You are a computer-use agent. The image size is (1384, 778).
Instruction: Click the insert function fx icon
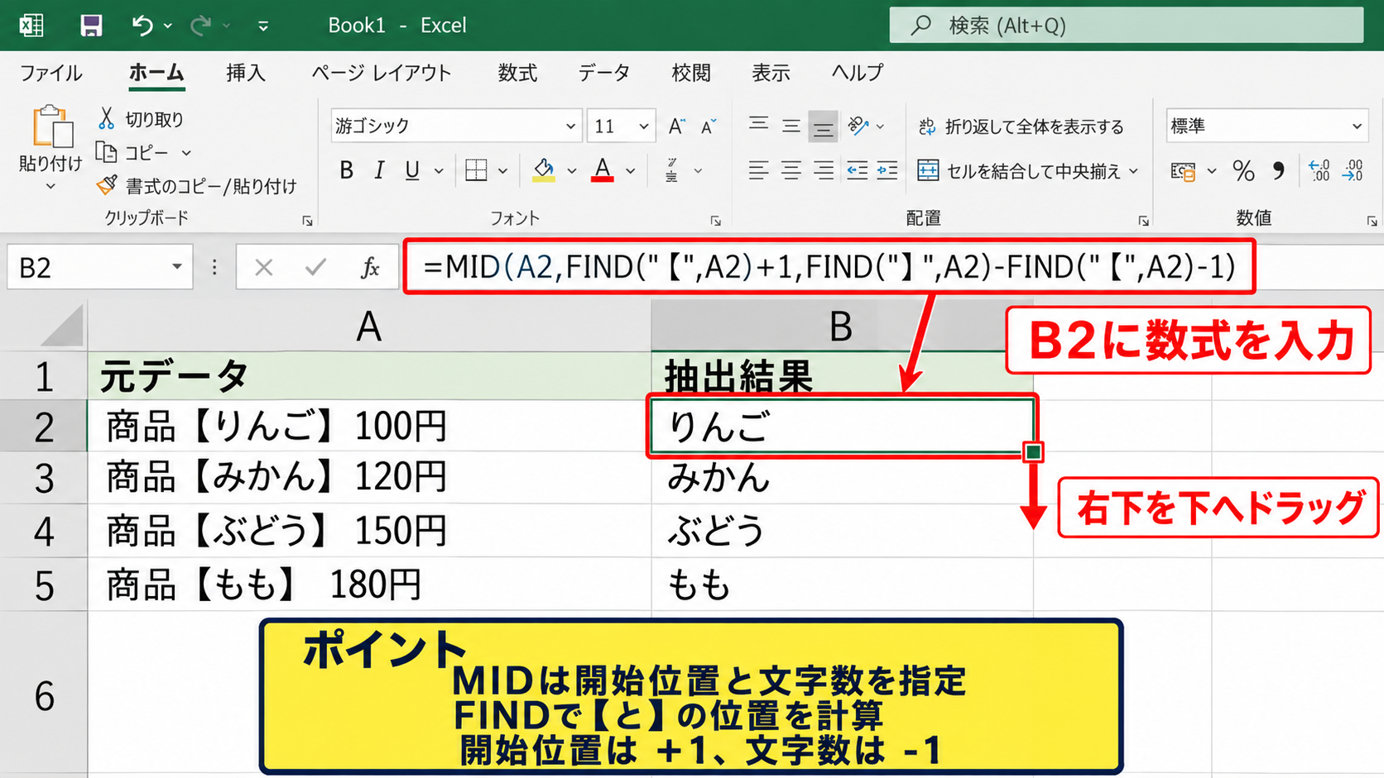[x=370, y=268]
